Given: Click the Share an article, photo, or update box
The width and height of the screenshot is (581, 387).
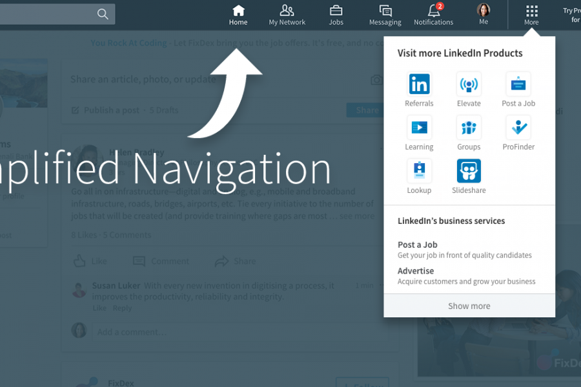Looking at the screenshot, I should (143, 79).
